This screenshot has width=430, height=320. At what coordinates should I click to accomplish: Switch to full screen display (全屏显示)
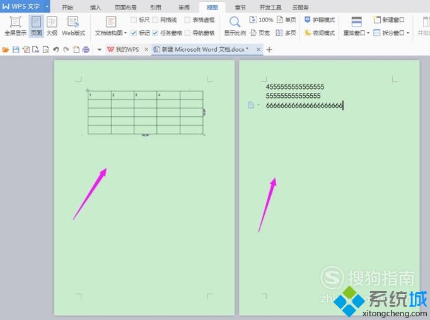[x=15, y=26]
